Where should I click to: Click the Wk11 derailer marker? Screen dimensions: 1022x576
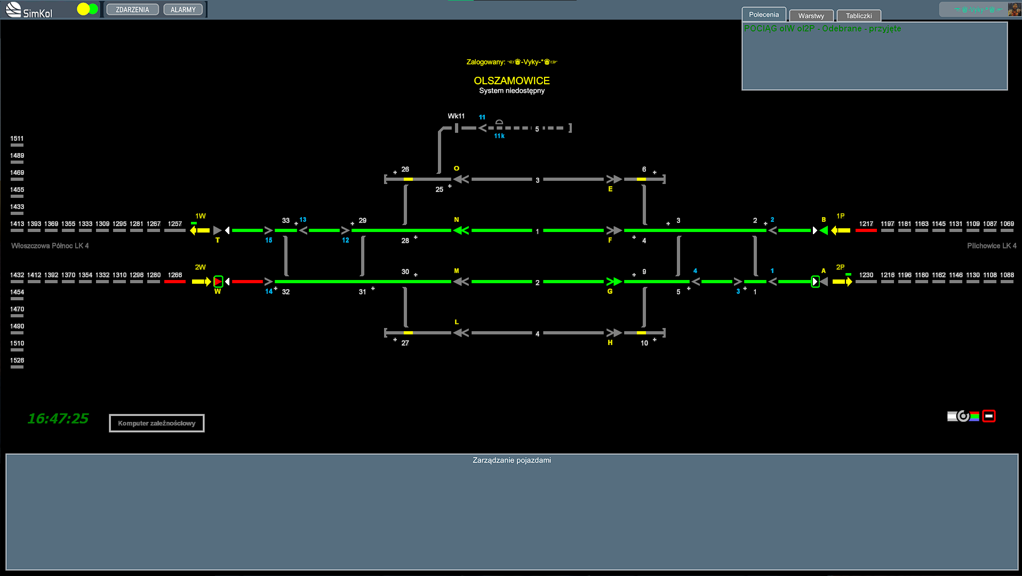point(457,128)
